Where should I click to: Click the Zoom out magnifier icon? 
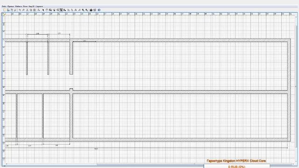[x=86, y=10]
